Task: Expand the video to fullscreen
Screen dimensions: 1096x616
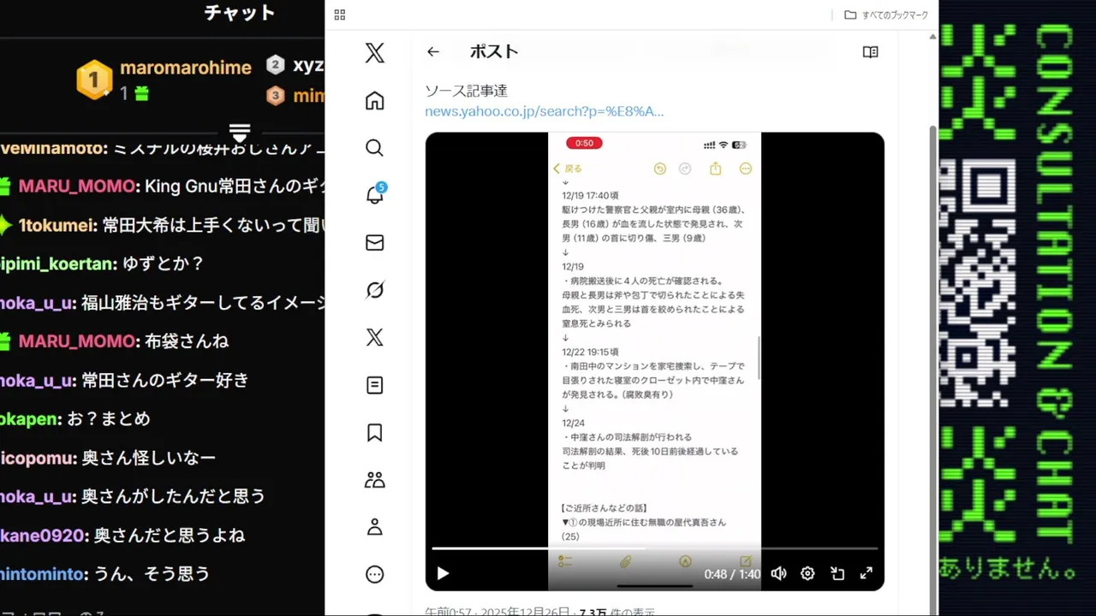Action: click(867, 573)
